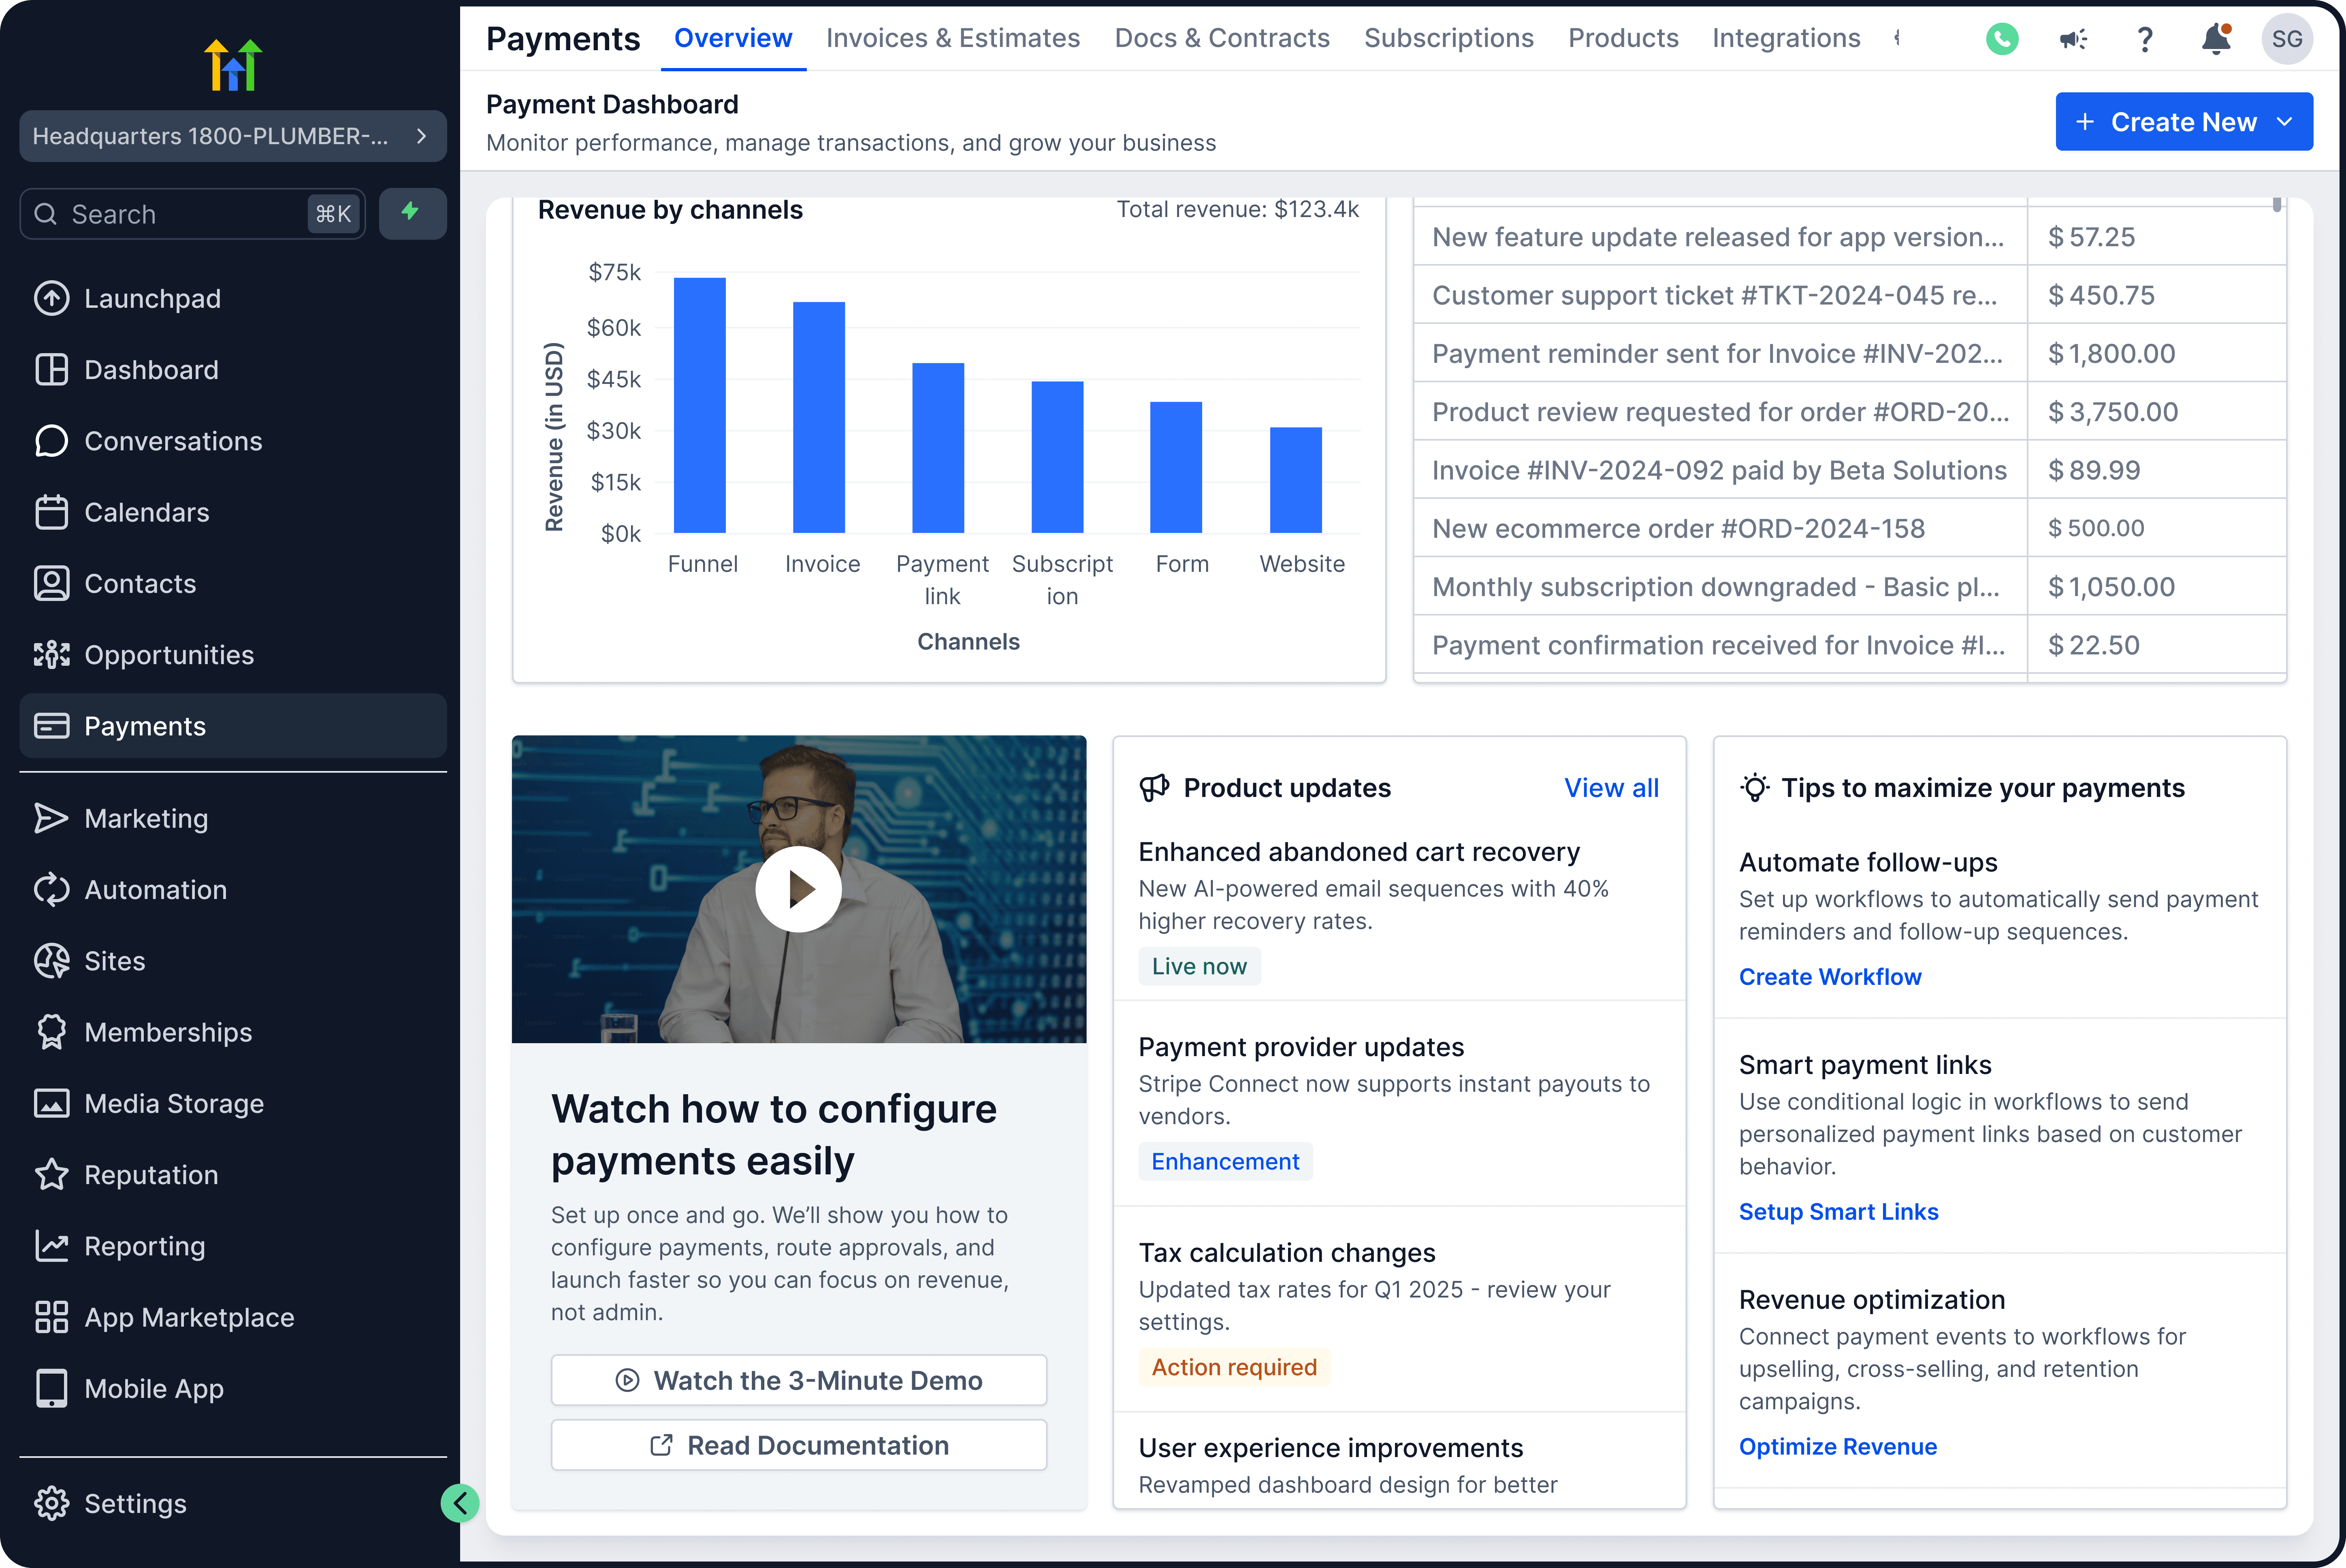
Task: Collapse the sidebar with green arrow
Action: coord(460,1502)
